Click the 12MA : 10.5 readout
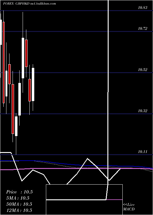Viewport: 153px width, 215px height. click(19, 210)
